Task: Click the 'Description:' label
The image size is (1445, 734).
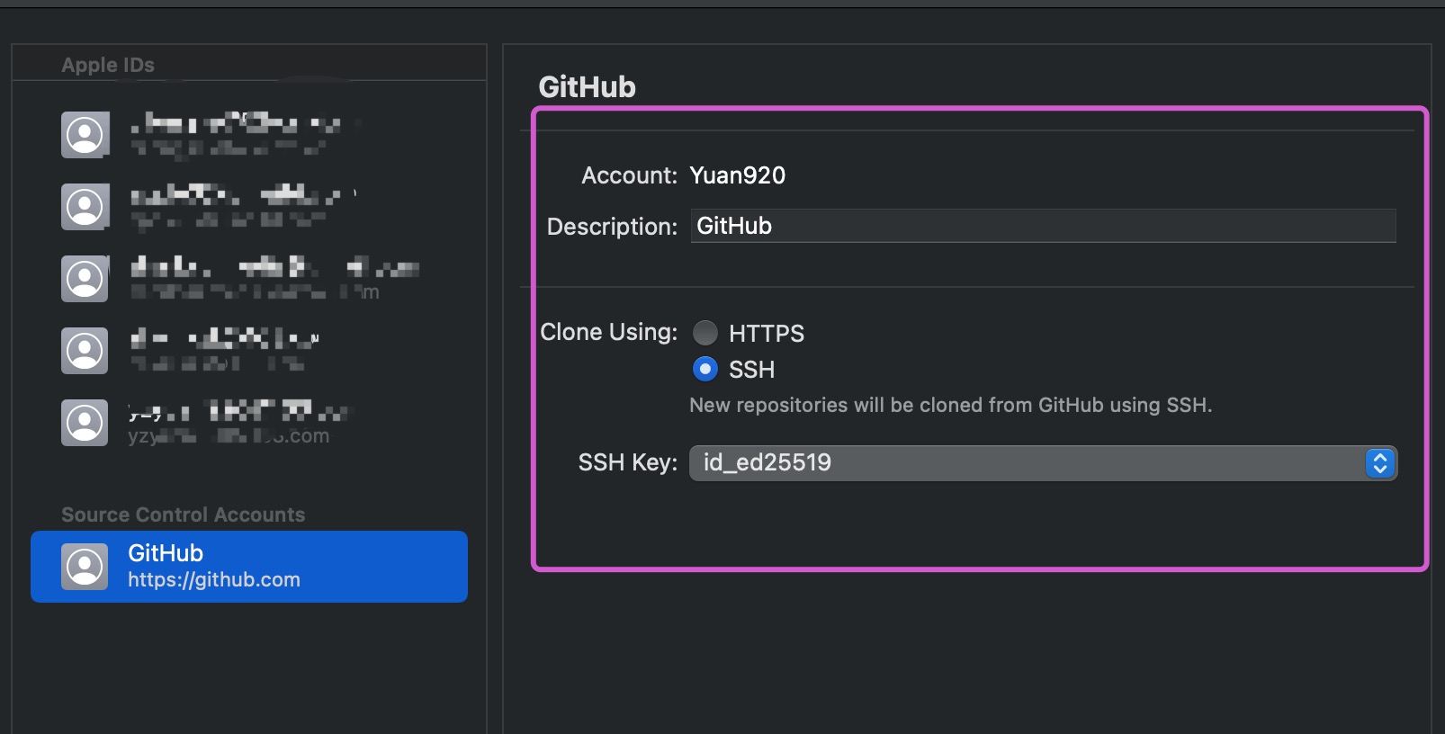Action: pos(613,227)
